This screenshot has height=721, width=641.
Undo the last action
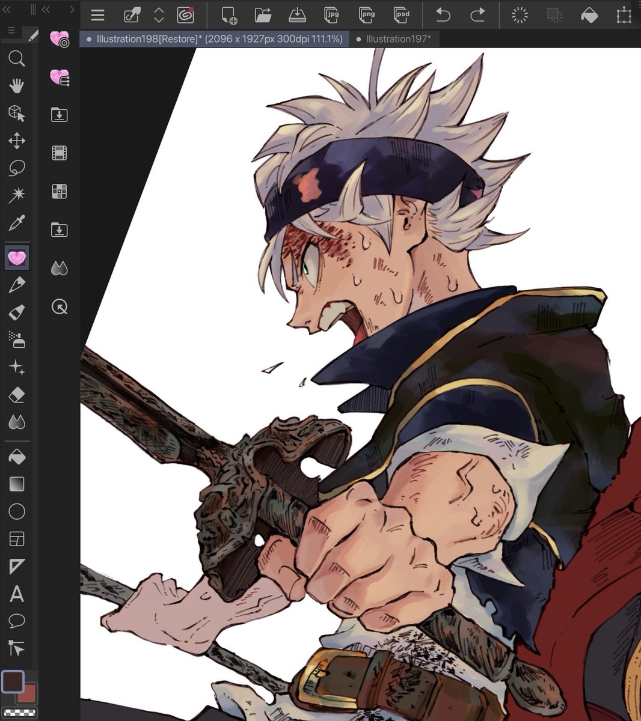(x=443, y=16)
